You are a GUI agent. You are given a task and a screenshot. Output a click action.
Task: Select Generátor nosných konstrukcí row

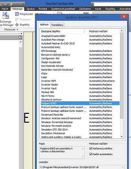[80, 70]
